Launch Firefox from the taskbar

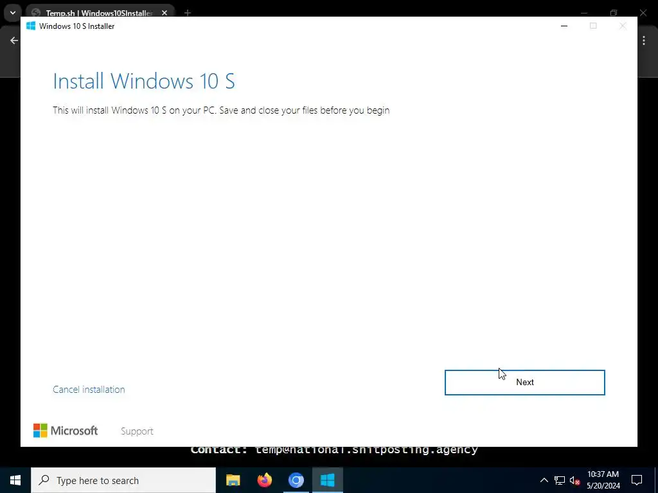tap(264, 480)
